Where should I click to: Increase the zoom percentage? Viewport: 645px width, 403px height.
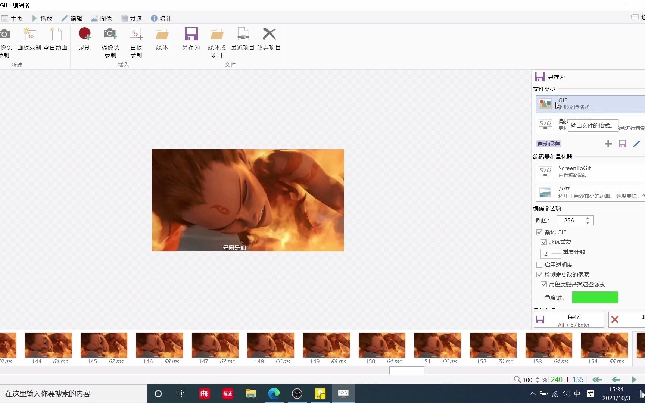(x=537, y=378)
